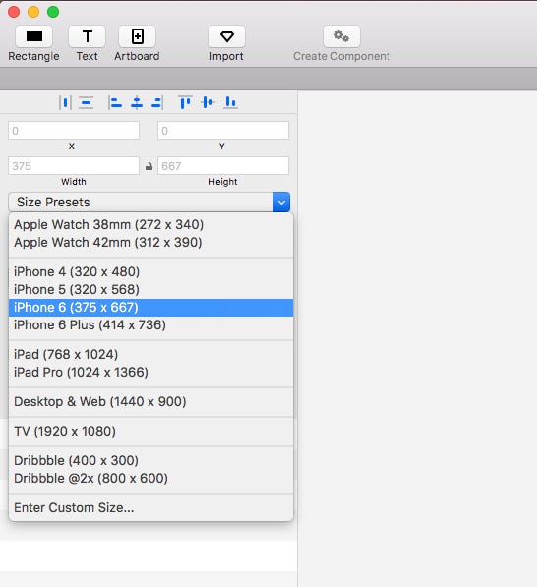This screenshot has height=587, width=537.
Task: Choose iPad (768 x 1024) preset
Action: (150, 355)
